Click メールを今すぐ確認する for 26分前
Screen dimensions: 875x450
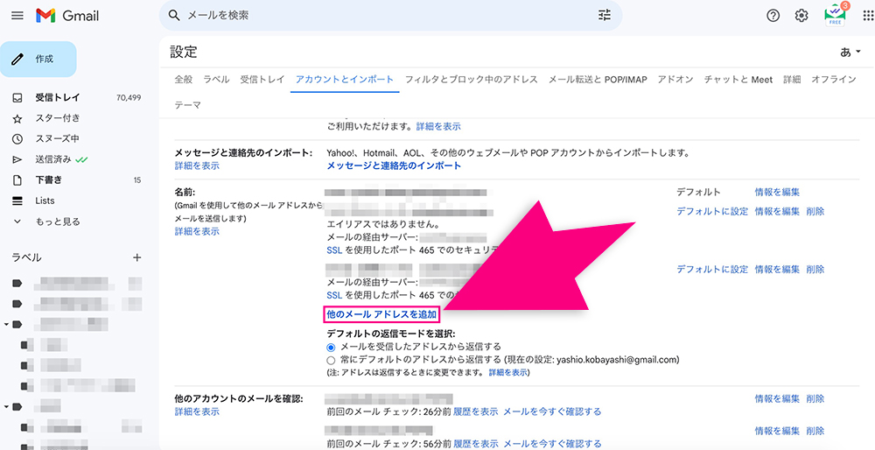[x=552, y=411]
